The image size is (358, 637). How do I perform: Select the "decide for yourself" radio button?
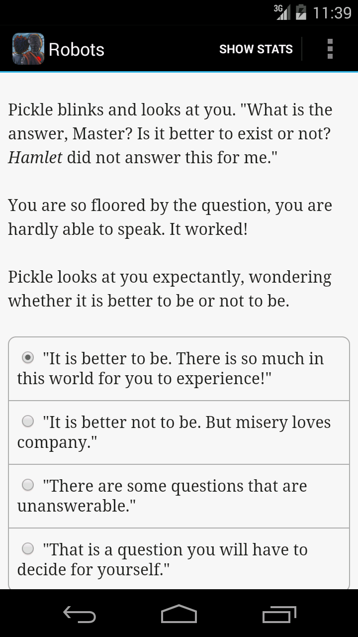click(28, 548)
